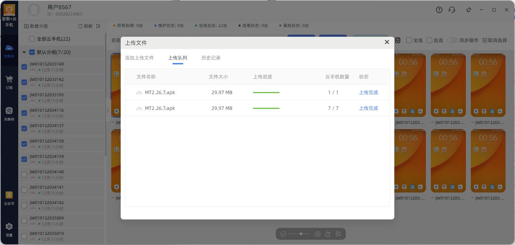Check device JW010132034140 checkbox
Viewport: 515px width, 245px height.
click(x=24, y=175)
